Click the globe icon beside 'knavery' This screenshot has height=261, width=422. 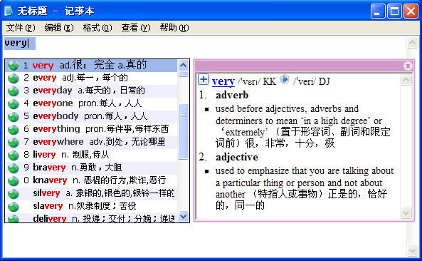pyautogui.click(x=13, y=181)
